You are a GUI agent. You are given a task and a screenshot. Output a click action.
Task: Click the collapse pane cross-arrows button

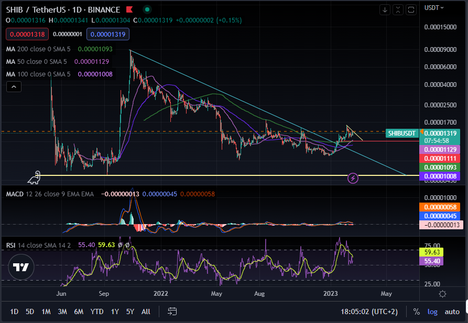click(x=398, y=10)
